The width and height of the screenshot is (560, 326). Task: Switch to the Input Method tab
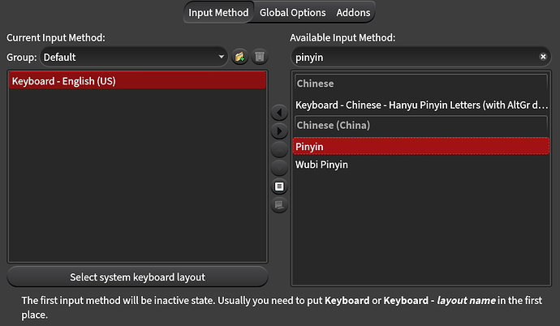tap(218, 13)
